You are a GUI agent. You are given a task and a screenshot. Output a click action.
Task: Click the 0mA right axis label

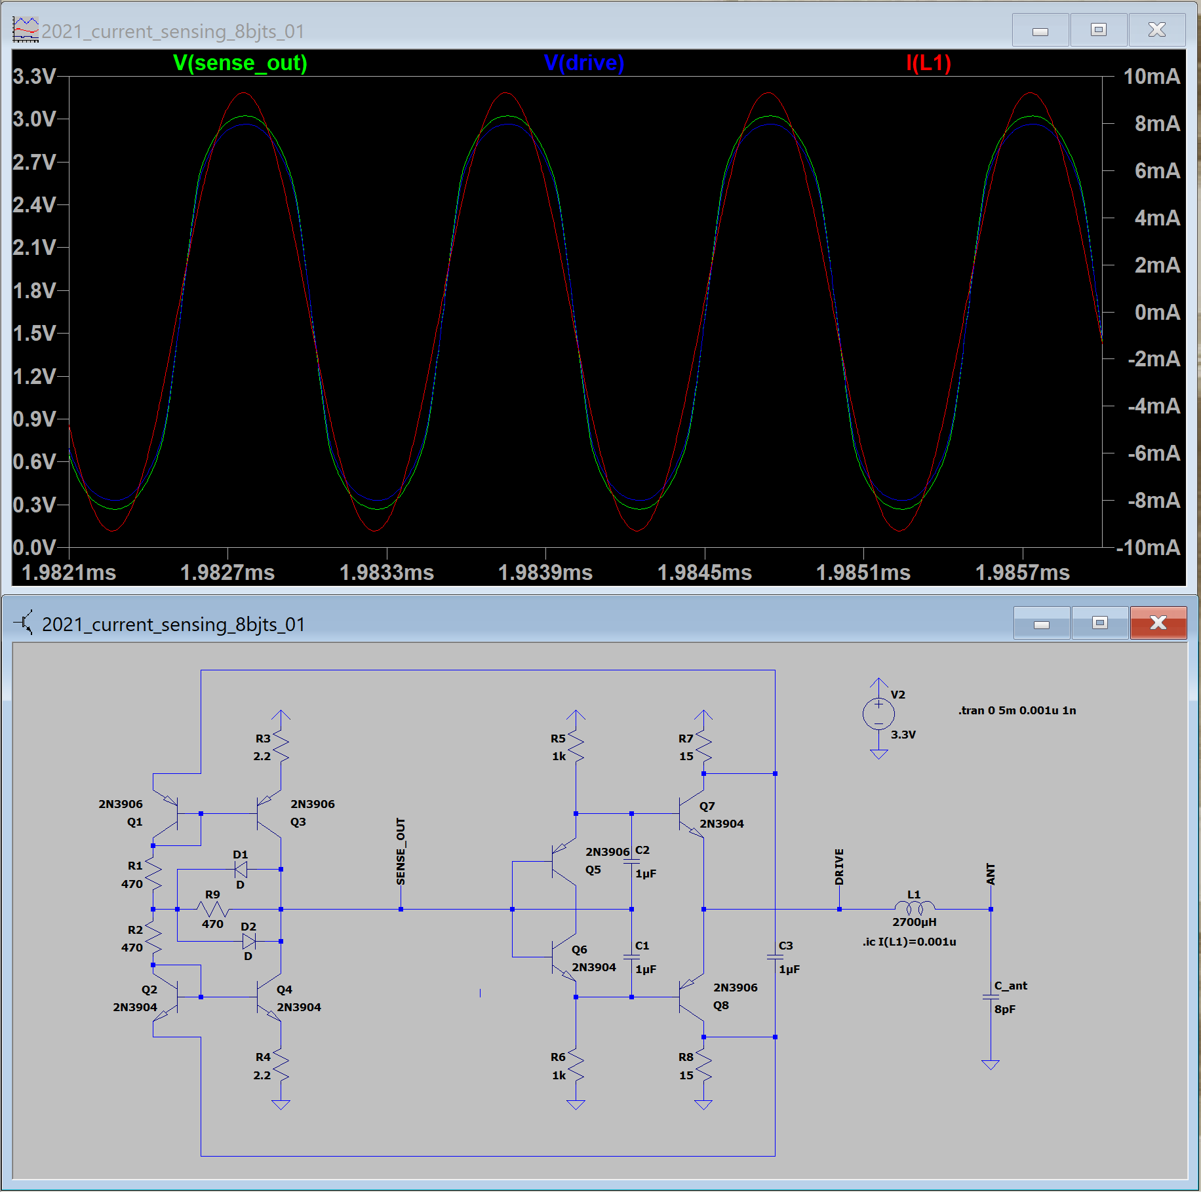tap(1157, 312)
